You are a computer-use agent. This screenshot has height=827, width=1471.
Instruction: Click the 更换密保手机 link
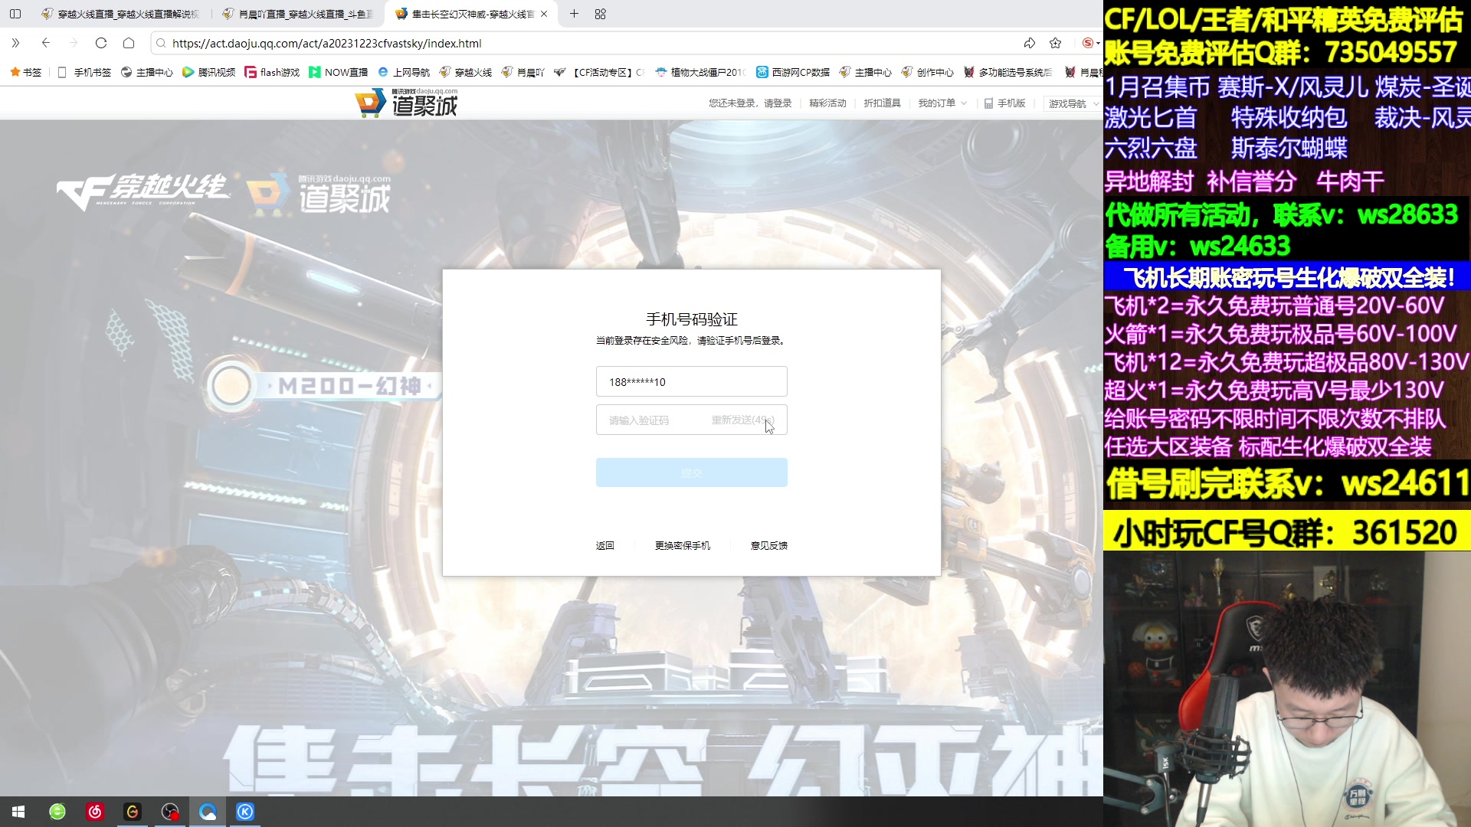[x=682, y=545]
